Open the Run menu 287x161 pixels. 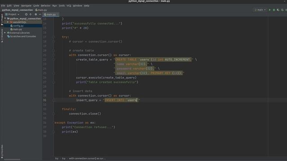coord(55,6)
